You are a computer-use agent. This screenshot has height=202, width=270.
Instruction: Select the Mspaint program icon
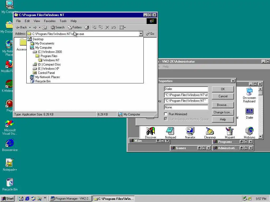(230, 133)
